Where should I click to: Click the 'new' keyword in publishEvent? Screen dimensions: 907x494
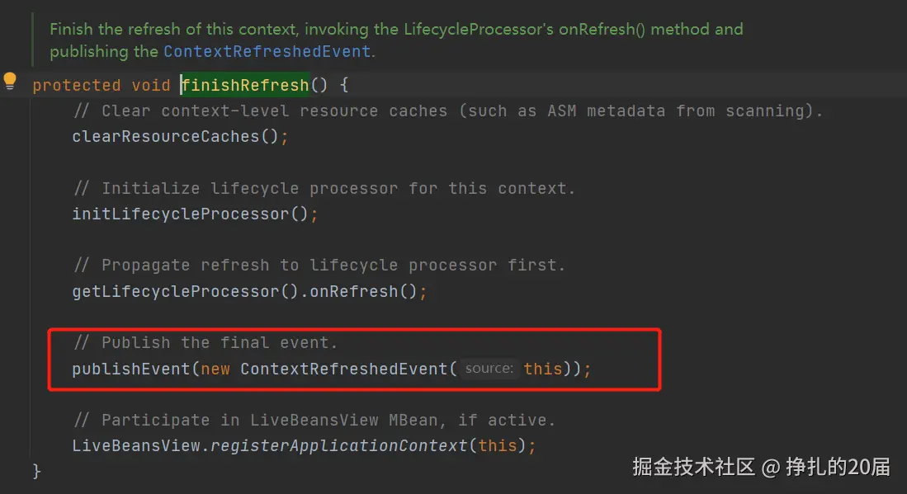(215, 369)
